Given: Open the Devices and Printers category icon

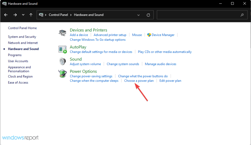Looking at the screenshot, I should 62,33.
